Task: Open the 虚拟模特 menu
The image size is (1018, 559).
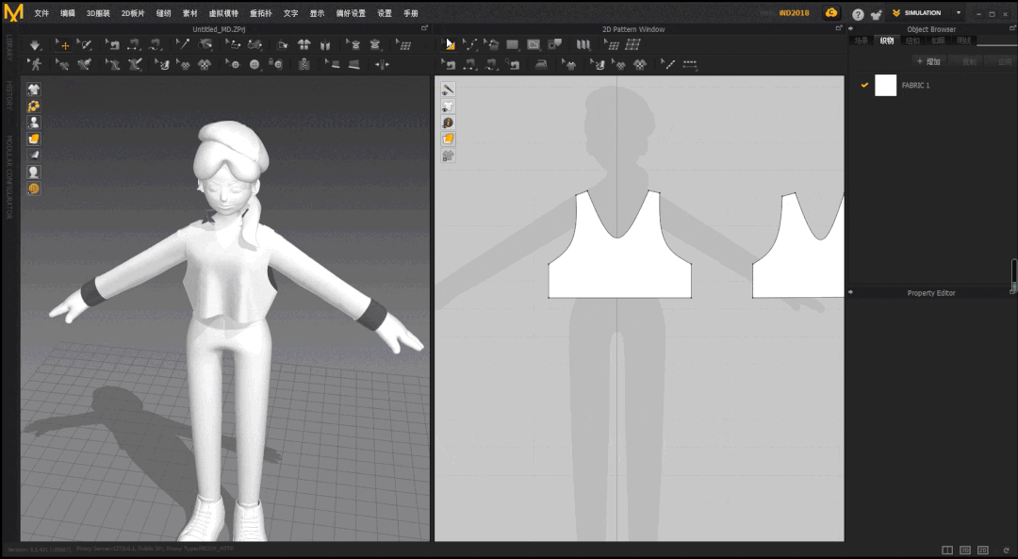Action: [x=223, y=13]
